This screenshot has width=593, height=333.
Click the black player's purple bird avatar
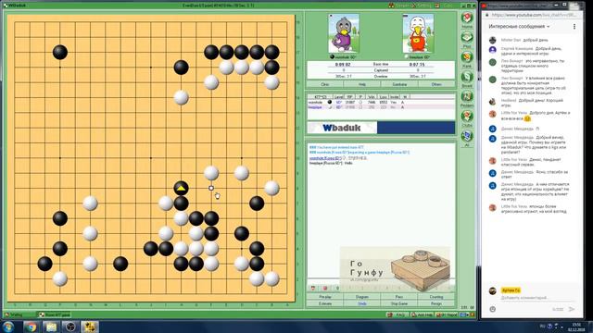344,33
